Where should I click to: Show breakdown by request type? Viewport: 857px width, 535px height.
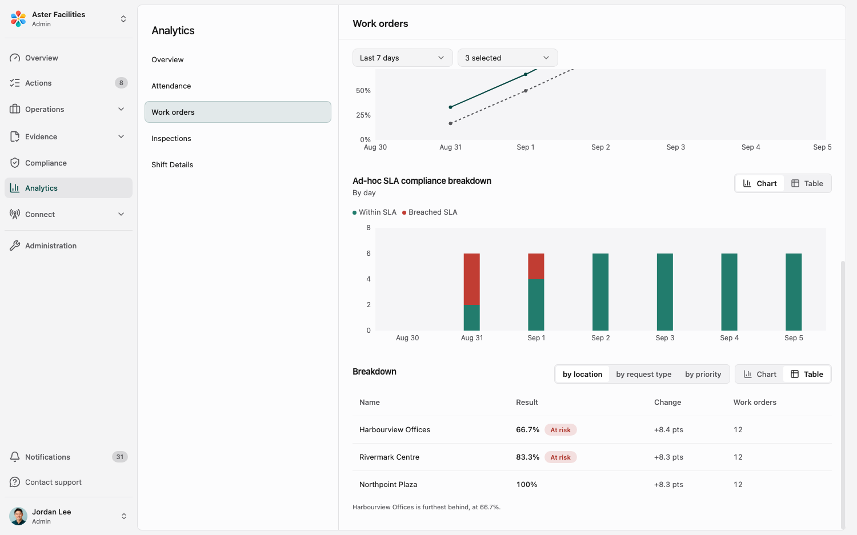coord(644,374)
